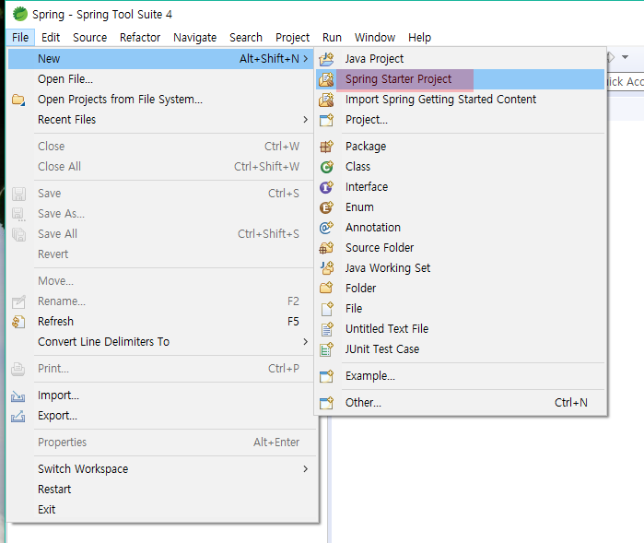644x543 pixels.
Task: Select Spring Starter Project entry
Action: pos(461,79)
